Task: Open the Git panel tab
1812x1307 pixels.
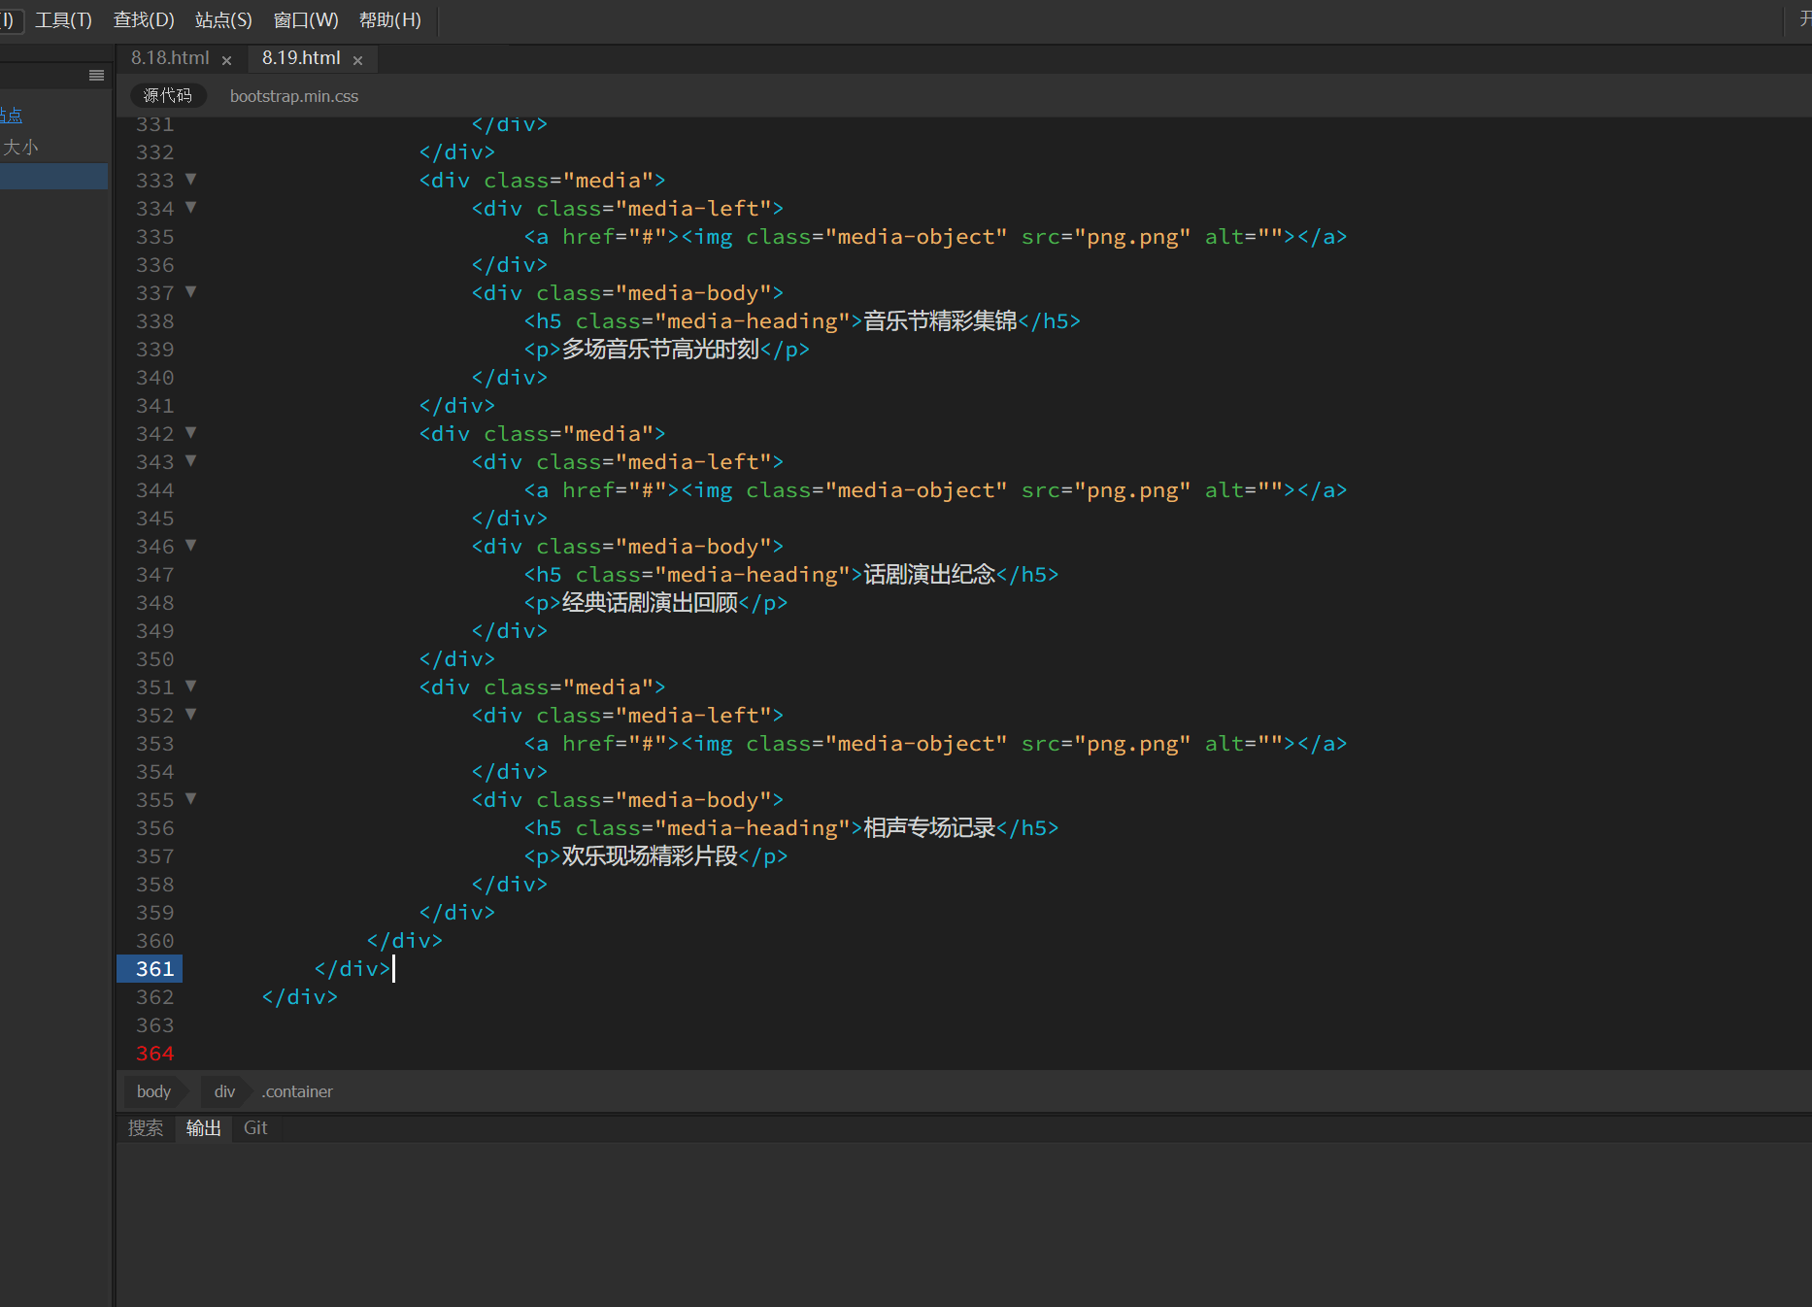Action: 255,1128
